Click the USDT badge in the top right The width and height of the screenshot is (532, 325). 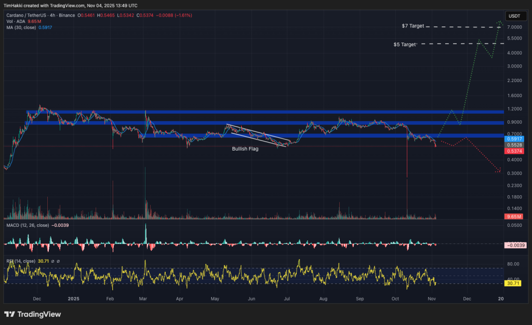point(515,16)
